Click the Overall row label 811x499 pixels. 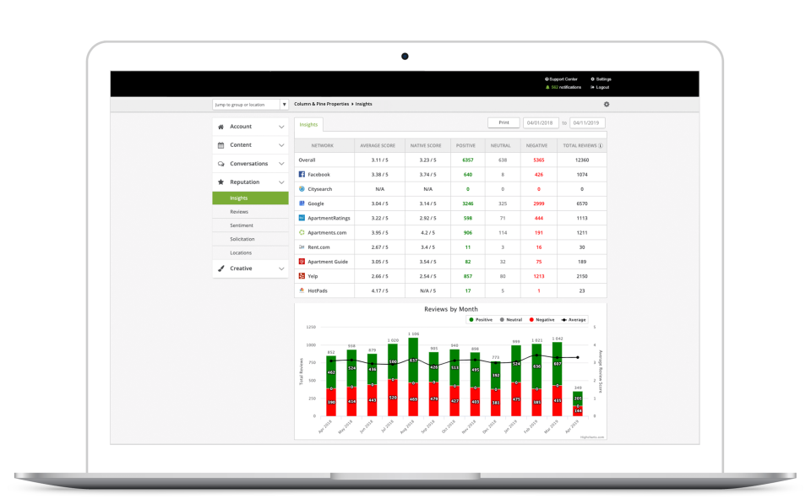pos(307,160)
